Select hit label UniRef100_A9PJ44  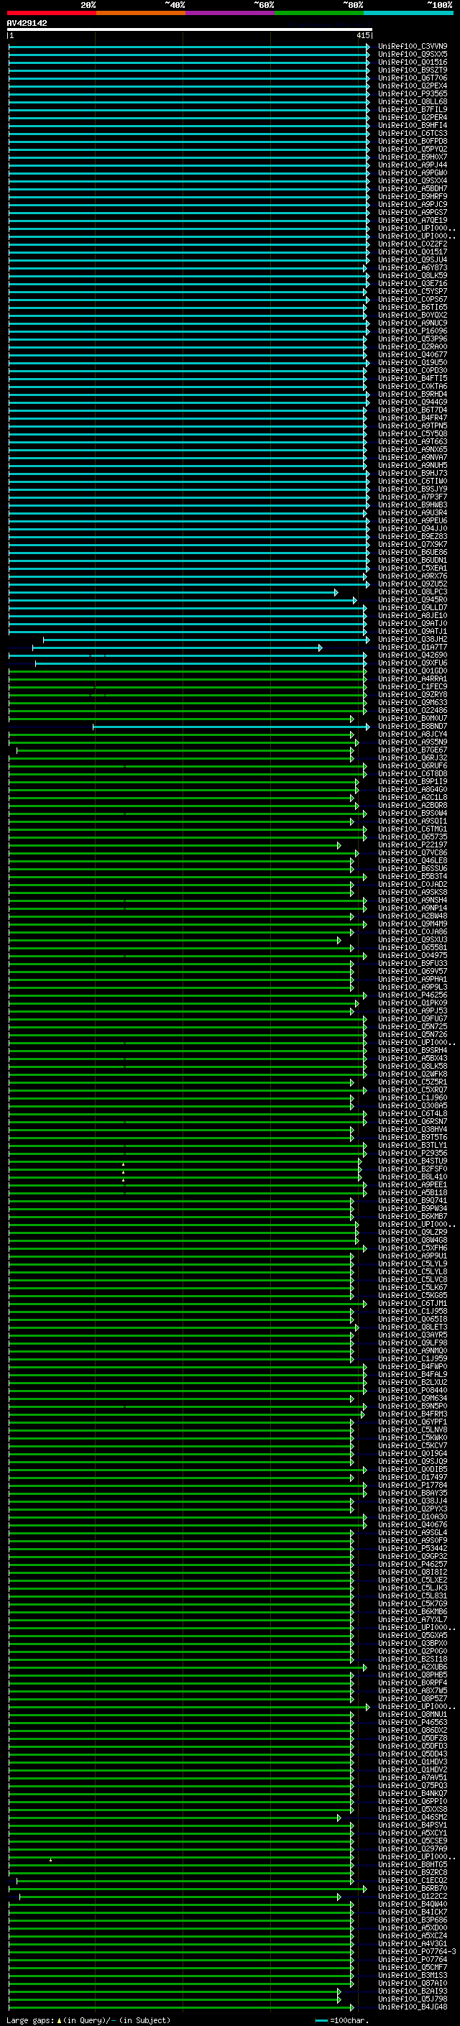point(412,165)
